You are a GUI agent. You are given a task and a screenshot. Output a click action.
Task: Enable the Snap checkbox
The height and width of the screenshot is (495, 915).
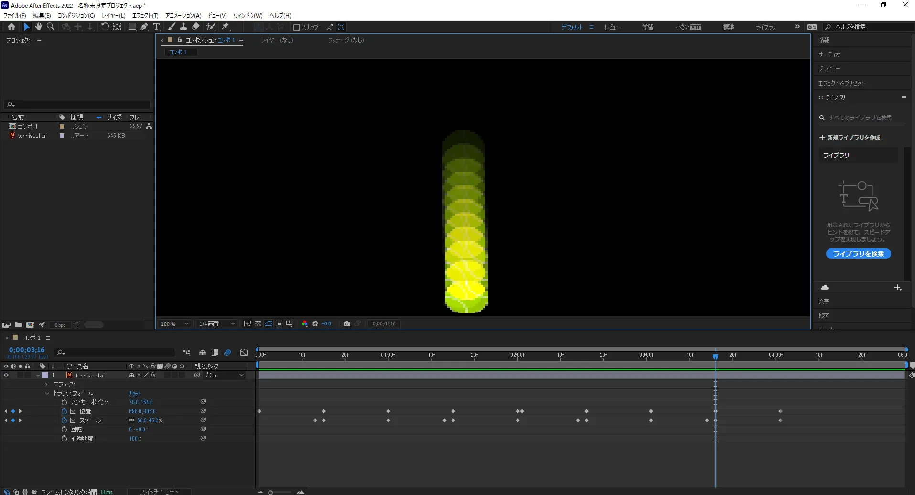click(x=297, y=27)
